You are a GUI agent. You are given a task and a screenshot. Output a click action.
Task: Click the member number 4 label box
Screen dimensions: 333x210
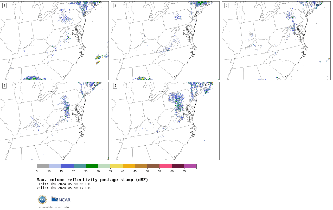pos(4,86)
